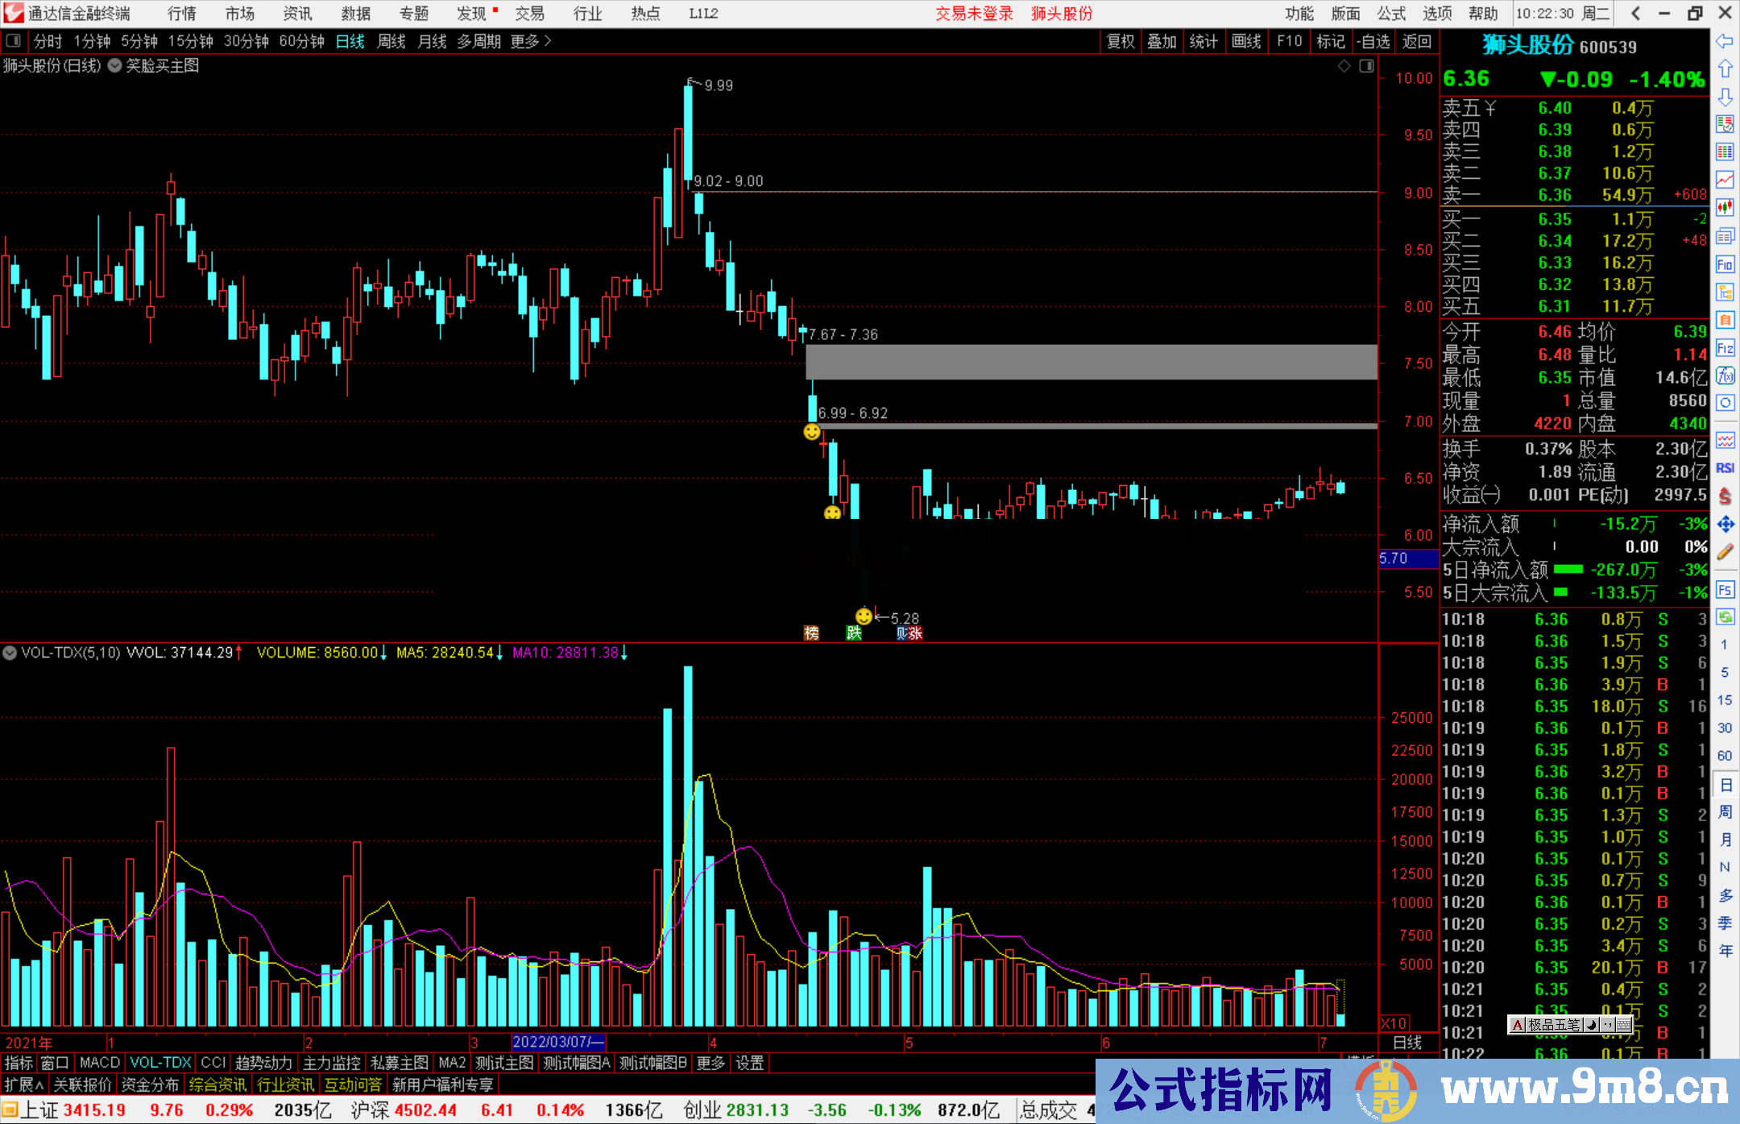
Task: Open the 发现 menu
Action: (472, 14)
